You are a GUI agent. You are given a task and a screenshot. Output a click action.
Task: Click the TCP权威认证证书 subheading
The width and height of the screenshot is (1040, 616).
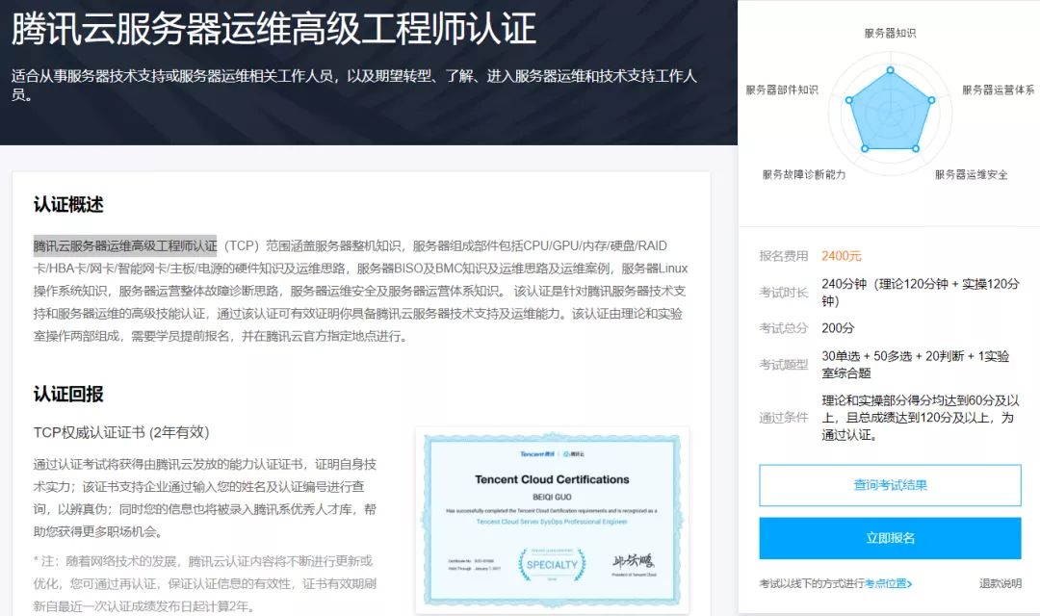point(121,432)
